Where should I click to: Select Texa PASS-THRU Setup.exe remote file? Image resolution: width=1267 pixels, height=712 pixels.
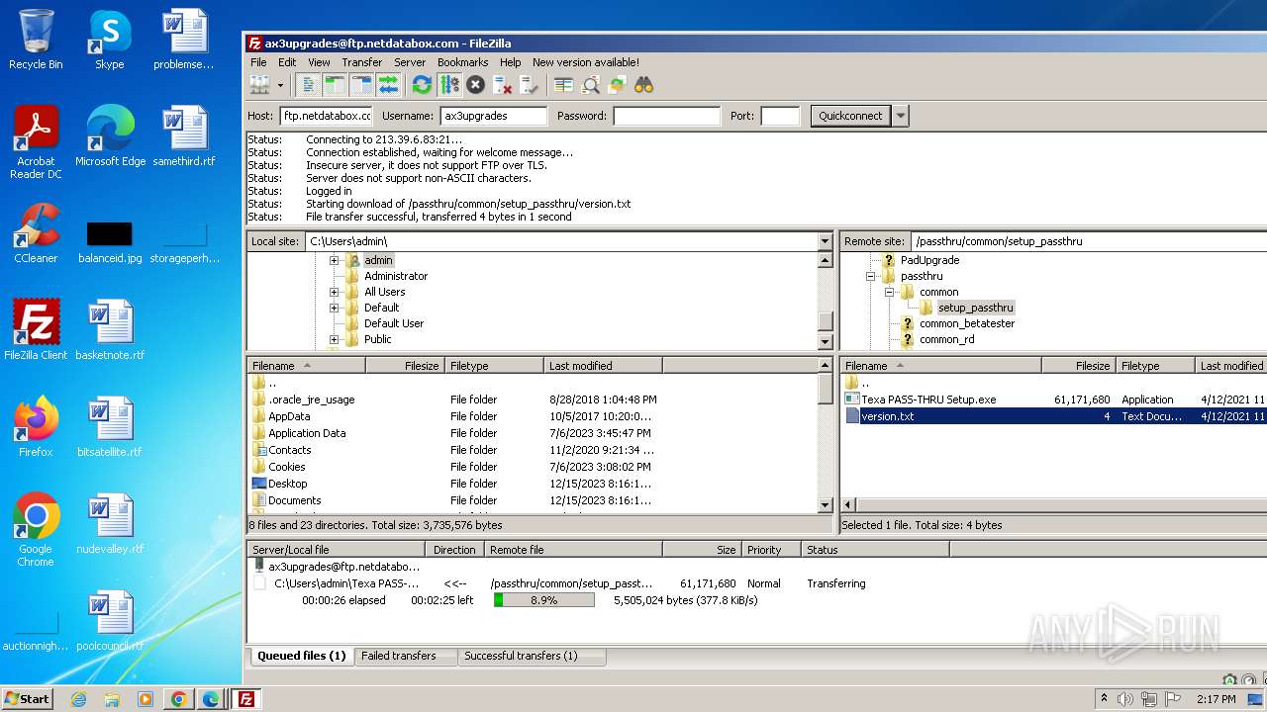[928, 400]
